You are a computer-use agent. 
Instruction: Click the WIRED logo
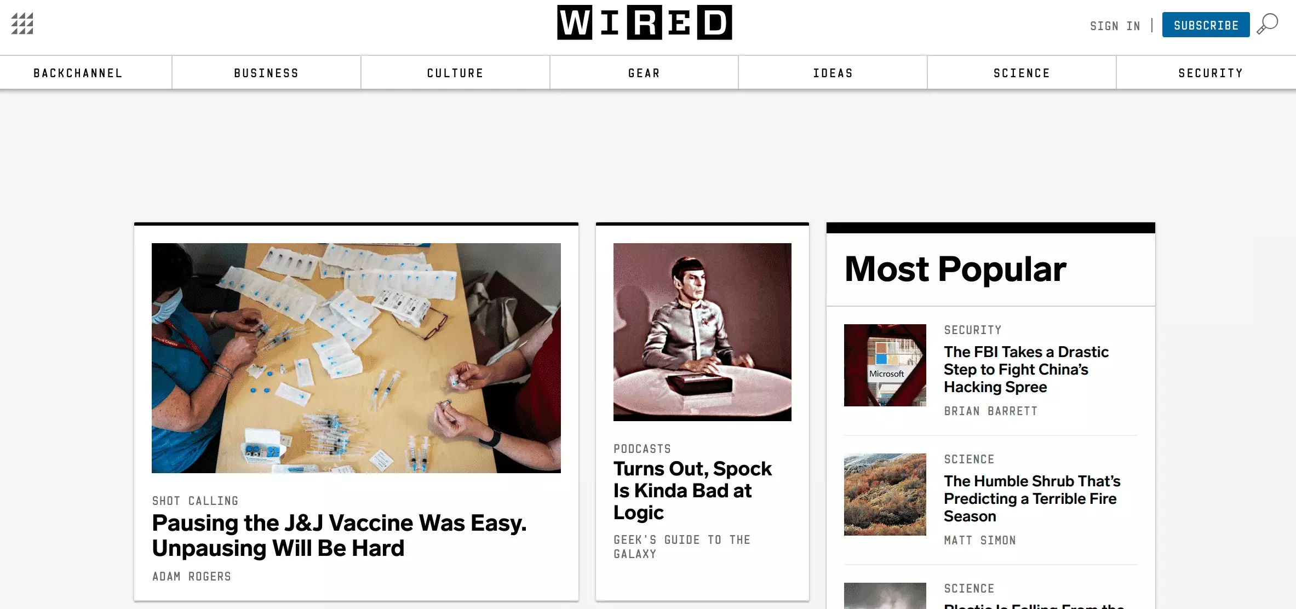pos(644,22)
